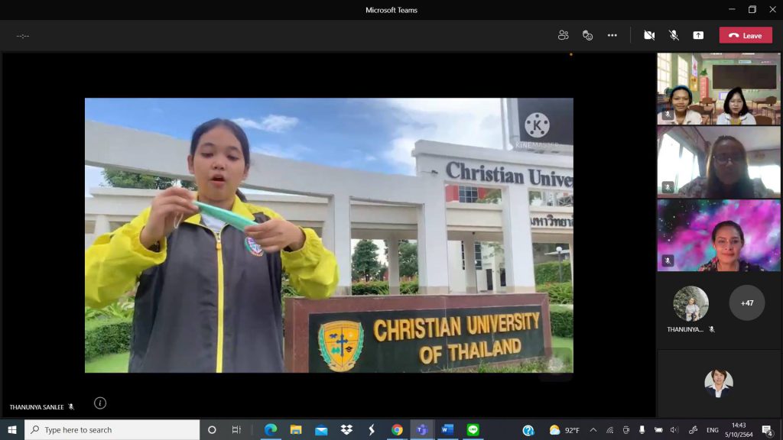Open Dropbox from the taskbar
The width and height of the screenshot is (783, 440).
click(346, 429)
